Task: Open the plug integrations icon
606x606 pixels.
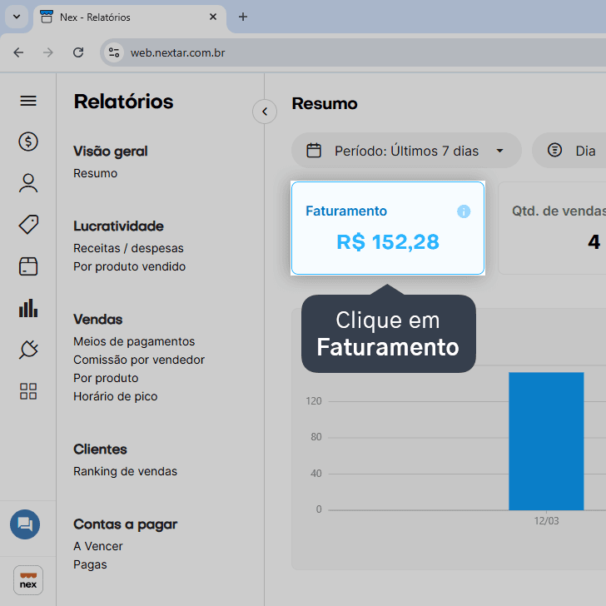Action: (28, 350)
